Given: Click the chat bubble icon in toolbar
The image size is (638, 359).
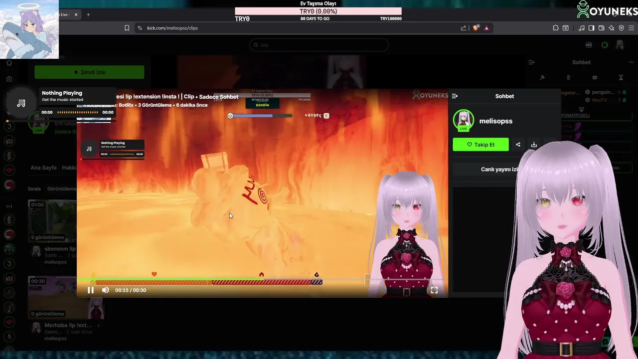Looking at the screenshot, I should pyautogui.click(x=595, y=78).
